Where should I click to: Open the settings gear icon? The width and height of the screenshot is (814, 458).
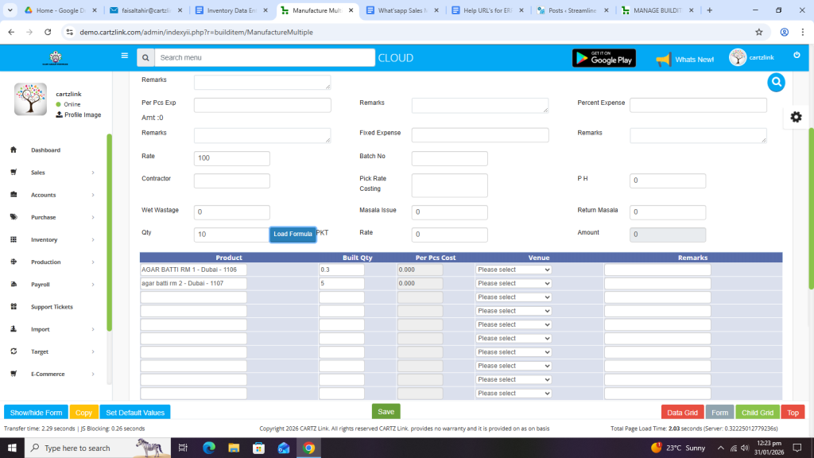796,117
